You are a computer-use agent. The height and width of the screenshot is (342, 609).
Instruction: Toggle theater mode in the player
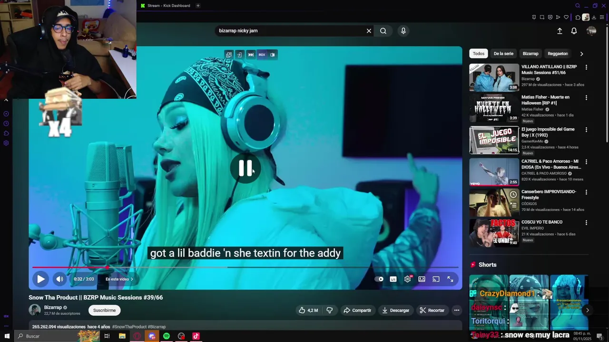pyautogui.click(x=422, y=279)
